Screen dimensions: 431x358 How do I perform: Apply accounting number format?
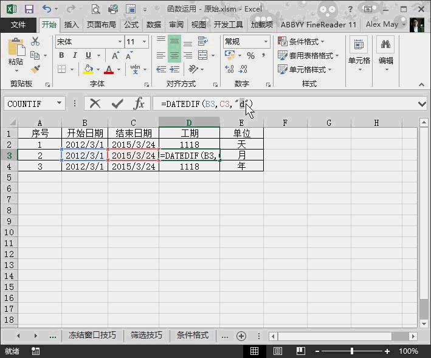tap(230, 55)
